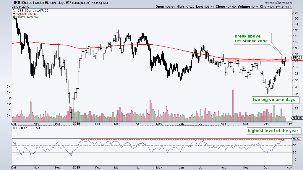The width and height of the screenshot is (303, 170).
Task: Click the 68.53 RSI value tag on axis
Action: (296, 139)
